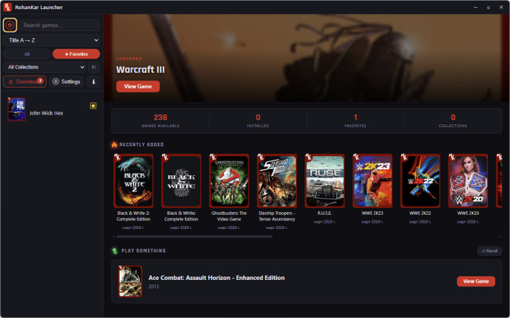Screen dimensions: 510x318
Task: Open the Ghostbusters: The Video Game thumbnail
Action: 229,181
